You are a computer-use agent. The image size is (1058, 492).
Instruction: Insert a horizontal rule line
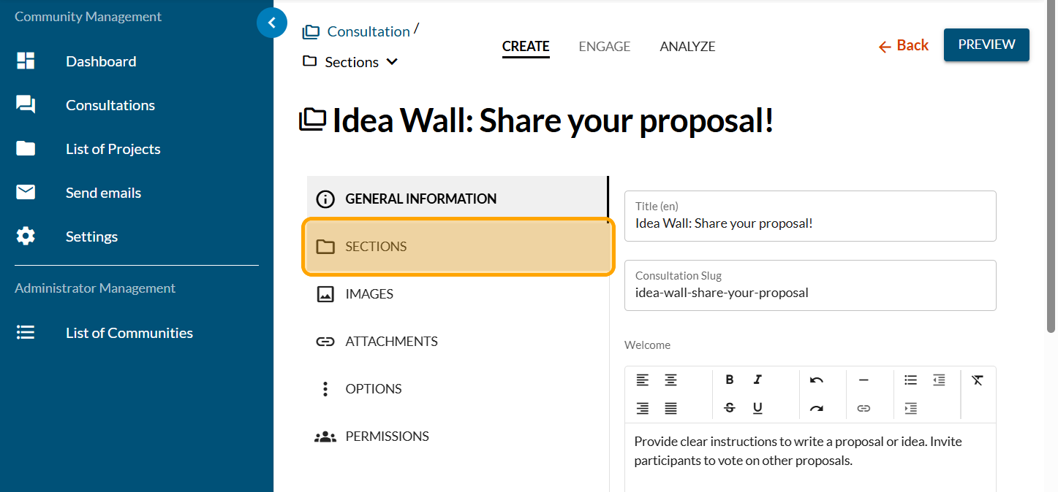[864, 380]
